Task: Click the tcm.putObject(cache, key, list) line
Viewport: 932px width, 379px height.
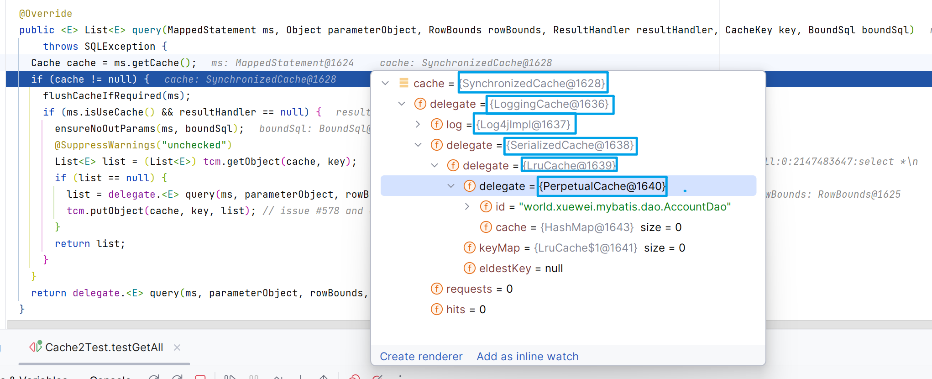Action: point(161,211)
